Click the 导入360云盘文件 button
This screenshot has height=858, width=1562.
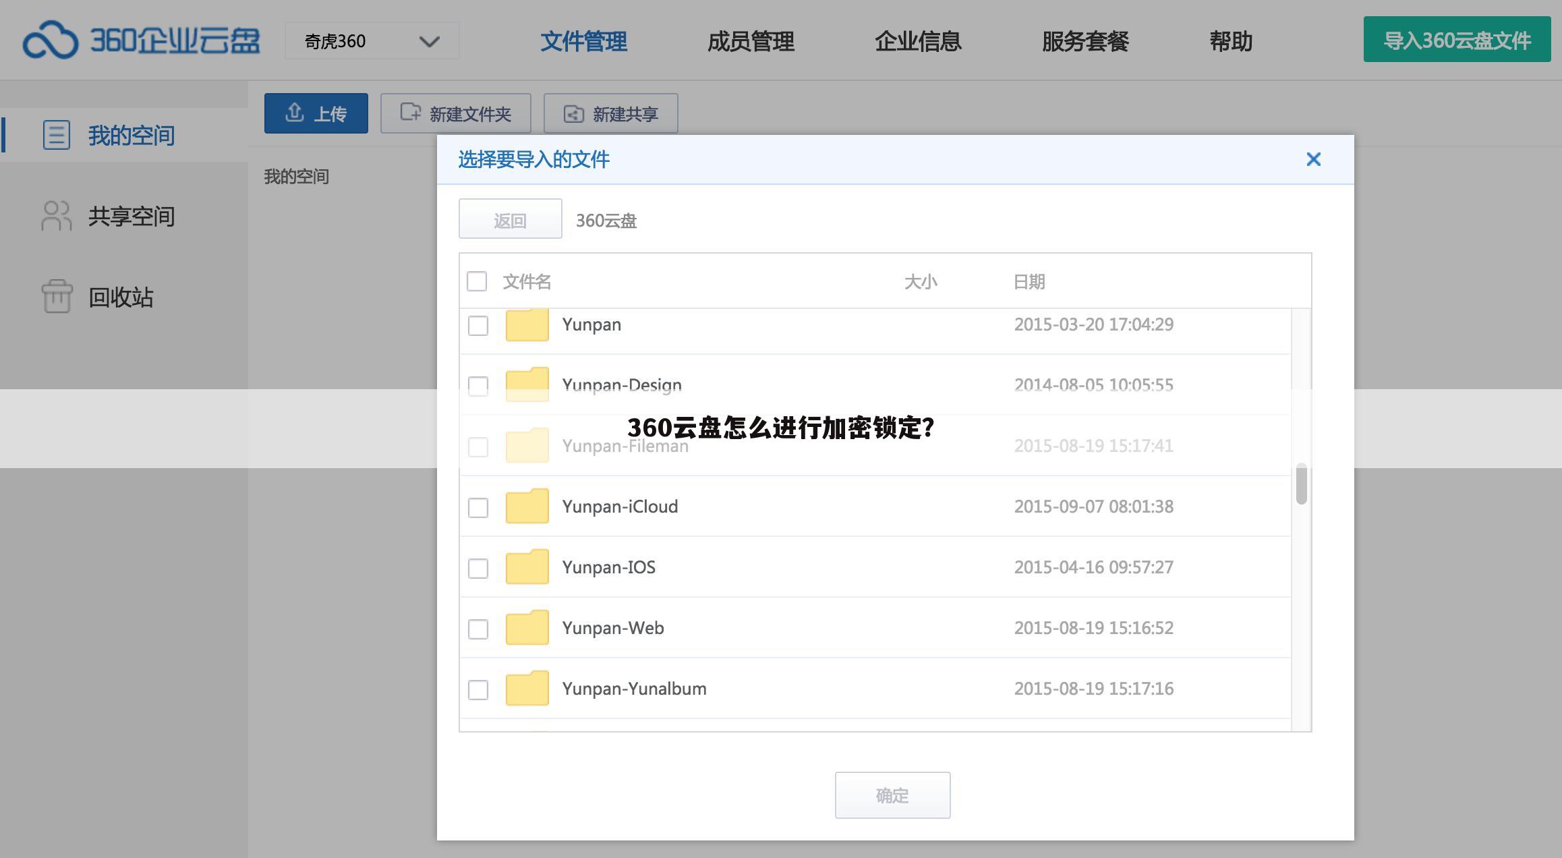[1457, 40]
